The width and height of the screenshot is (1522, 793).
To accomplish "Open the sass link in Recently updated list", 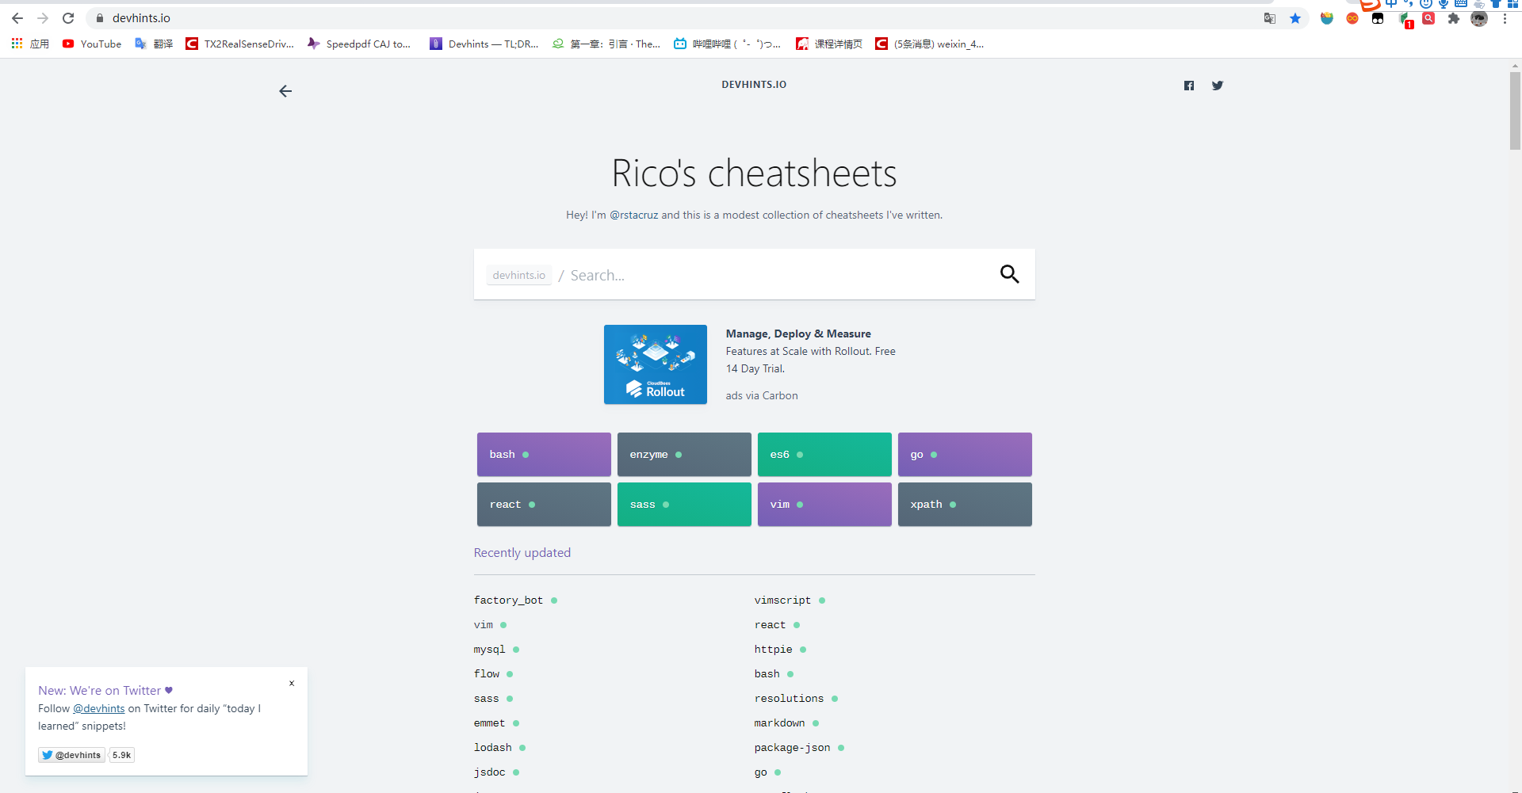I will 487,699.
